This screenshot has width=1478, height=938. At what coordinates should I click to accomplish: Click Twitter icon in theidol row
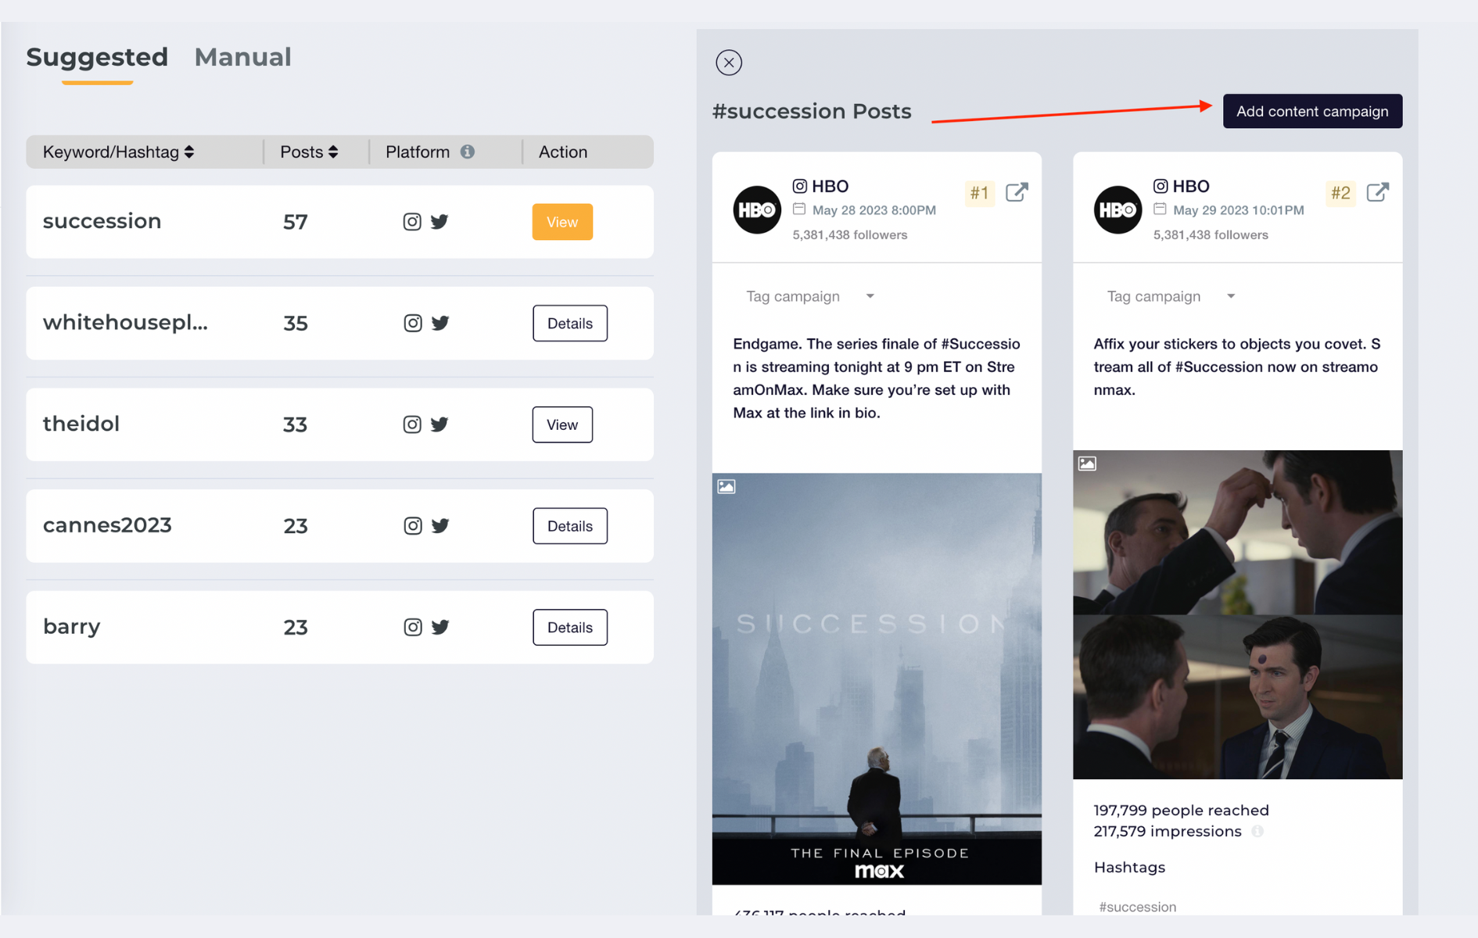[439, 424]
